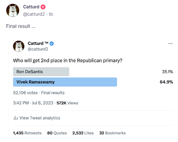The image size is (178, 142).
Task: Open the 32 Bookmarks count
Action: point(113,133)
